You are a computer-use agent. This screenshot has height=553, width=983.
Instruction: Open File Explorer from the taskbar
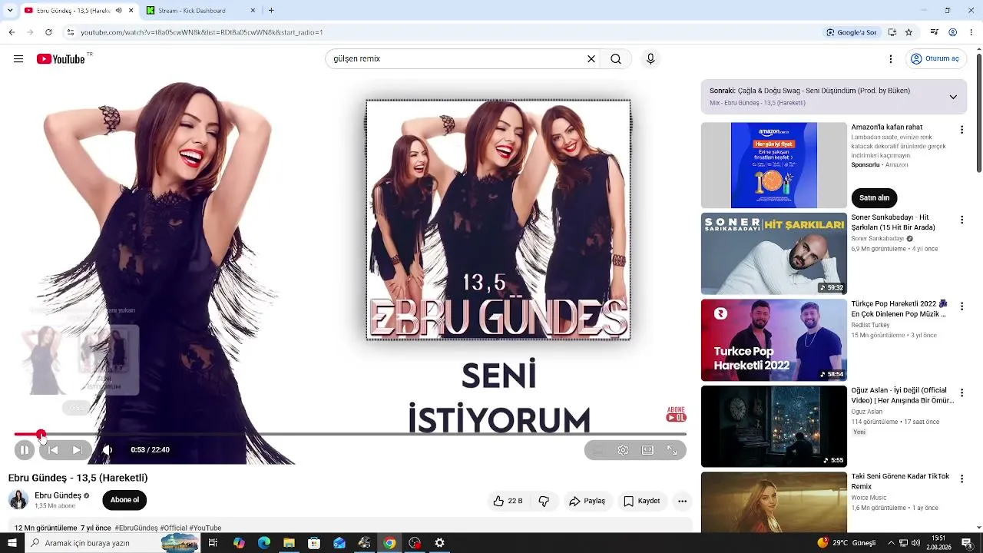point(289,543)
